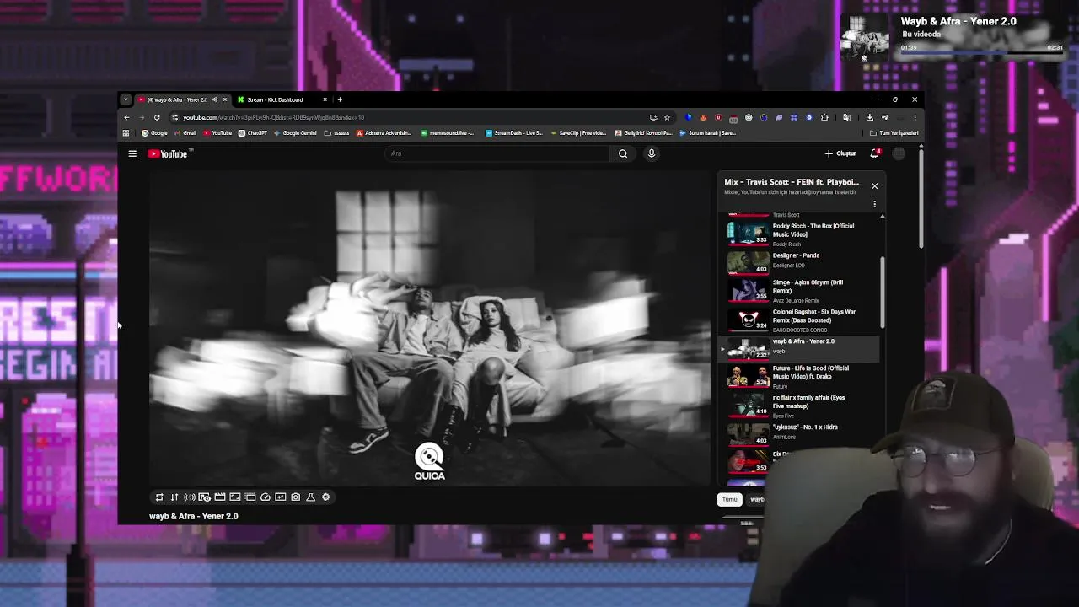This screenshot has width=1079, height=607.
Task: Click the sixth icon in the player toolbar
Action: [x=235, y=497]
